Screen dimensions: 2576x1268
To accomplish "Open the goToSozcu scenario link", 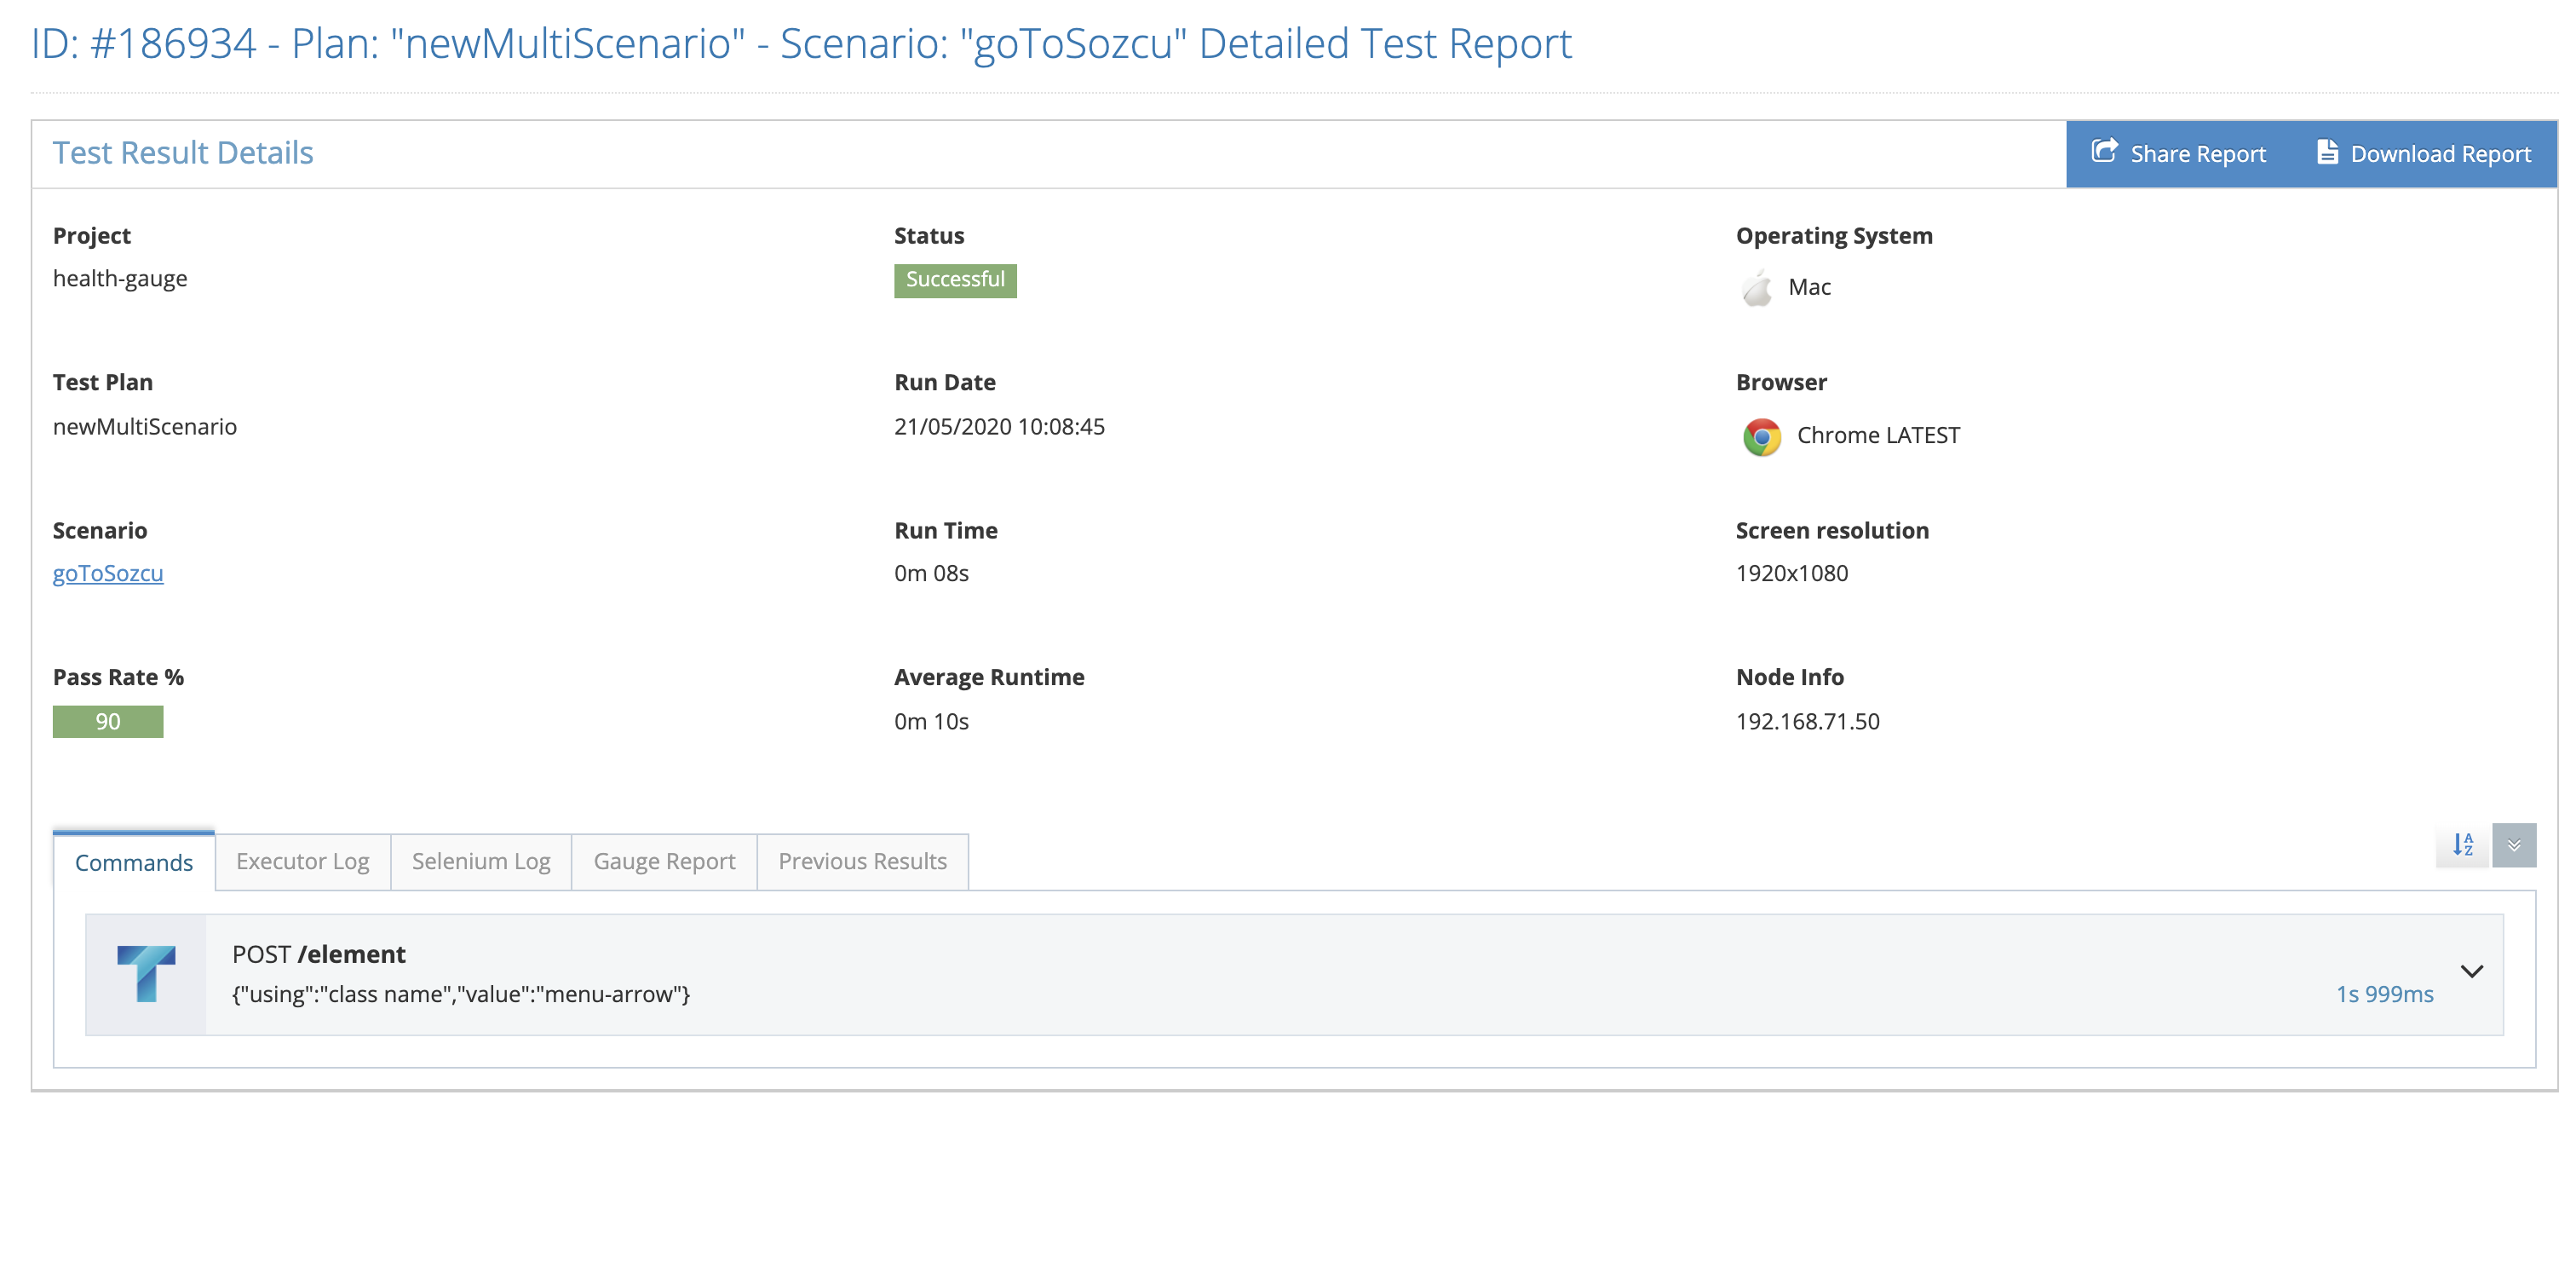I will [108, 573].
